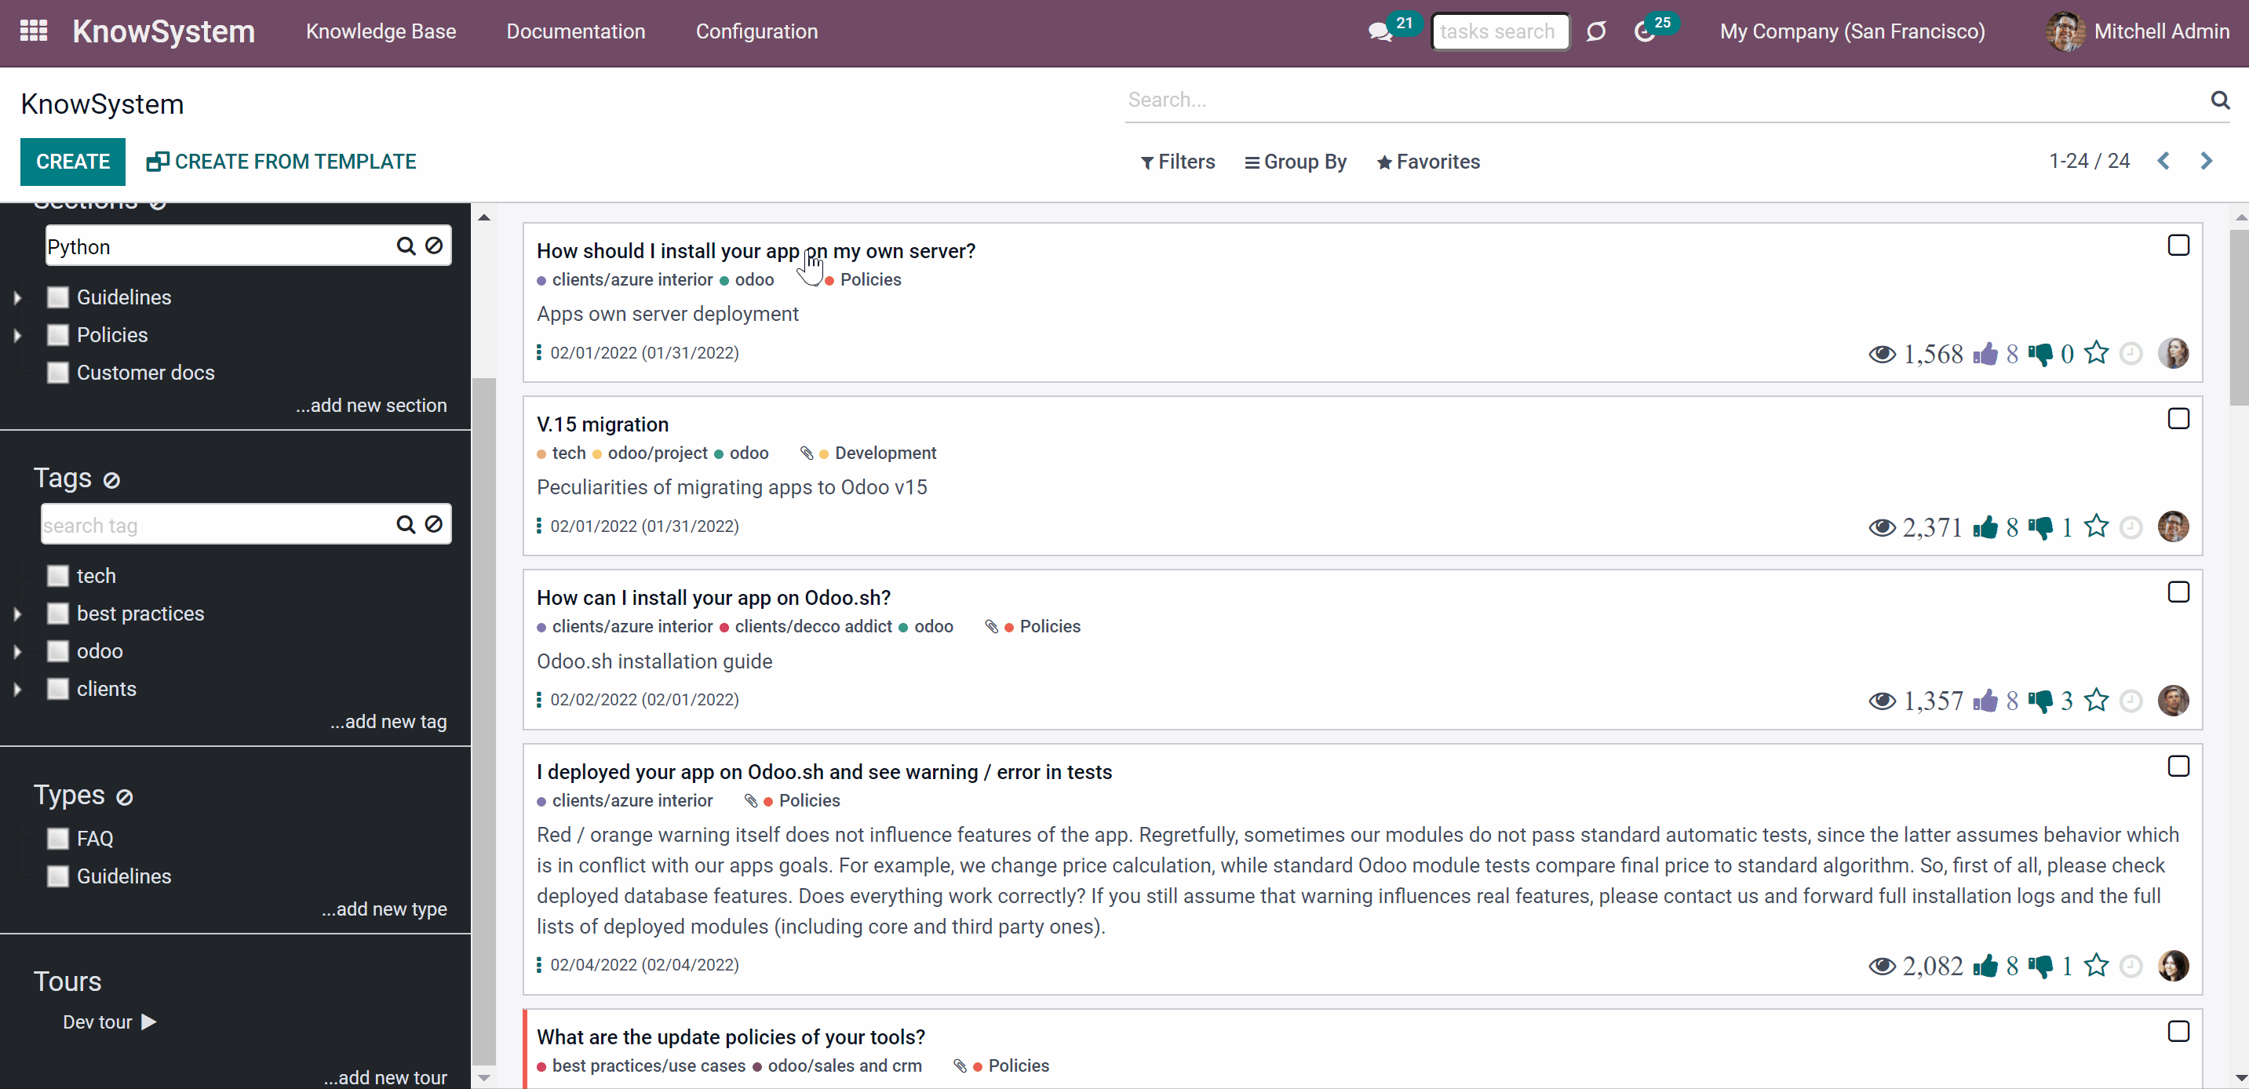Expand the best practices tag node
Viewport: 2249px width, 1089px height.
(17, 614)
